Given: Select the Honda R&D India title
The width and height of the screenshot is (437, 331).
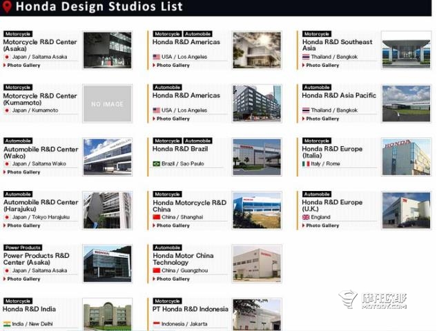Looking at the screenshot, I should pyautogui.click(x=29, y=309).
